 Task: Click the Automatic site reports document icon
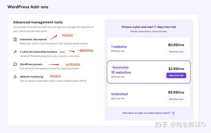pyautogui.click(x=15, y=39)
